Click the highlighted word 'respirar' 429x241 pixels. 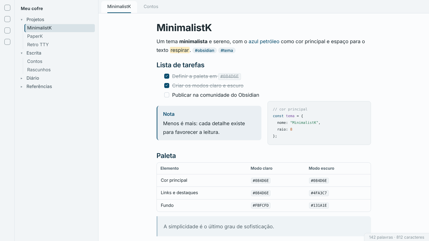click(180, 50)
